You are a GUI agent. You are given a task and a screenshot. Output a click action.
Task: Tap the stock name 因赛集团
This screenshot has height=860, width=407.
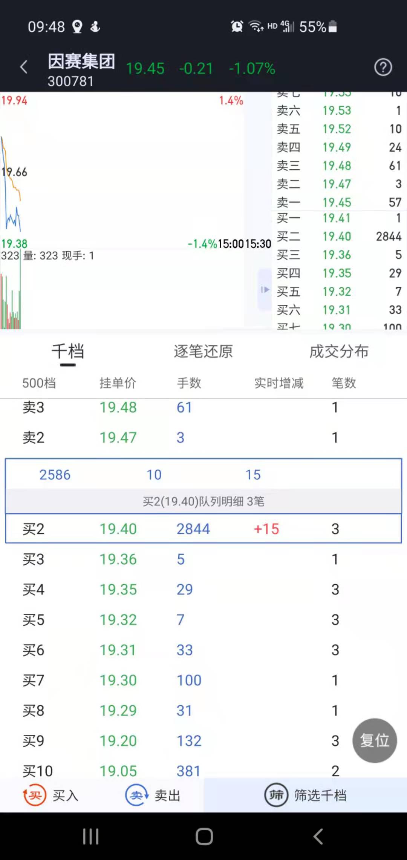point(81,61)
